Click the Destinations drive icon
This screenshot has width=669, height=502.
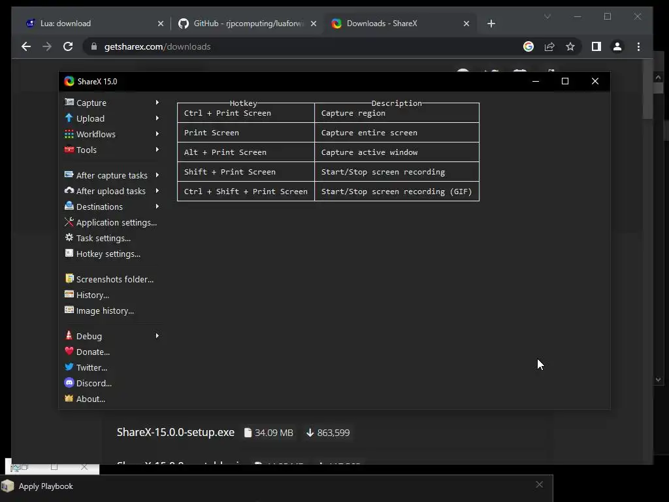click(69, 206)
